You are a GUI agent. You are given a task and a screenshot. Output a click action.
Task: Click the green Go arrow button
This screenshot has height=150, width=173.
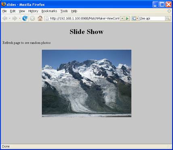127,18
